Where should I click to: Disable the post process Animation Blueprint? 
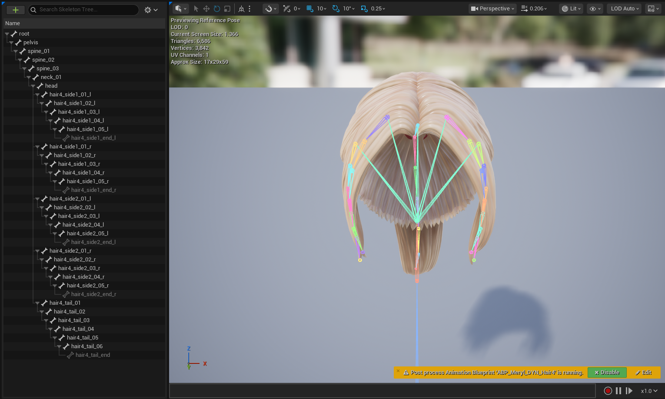[x=607, y=373]
